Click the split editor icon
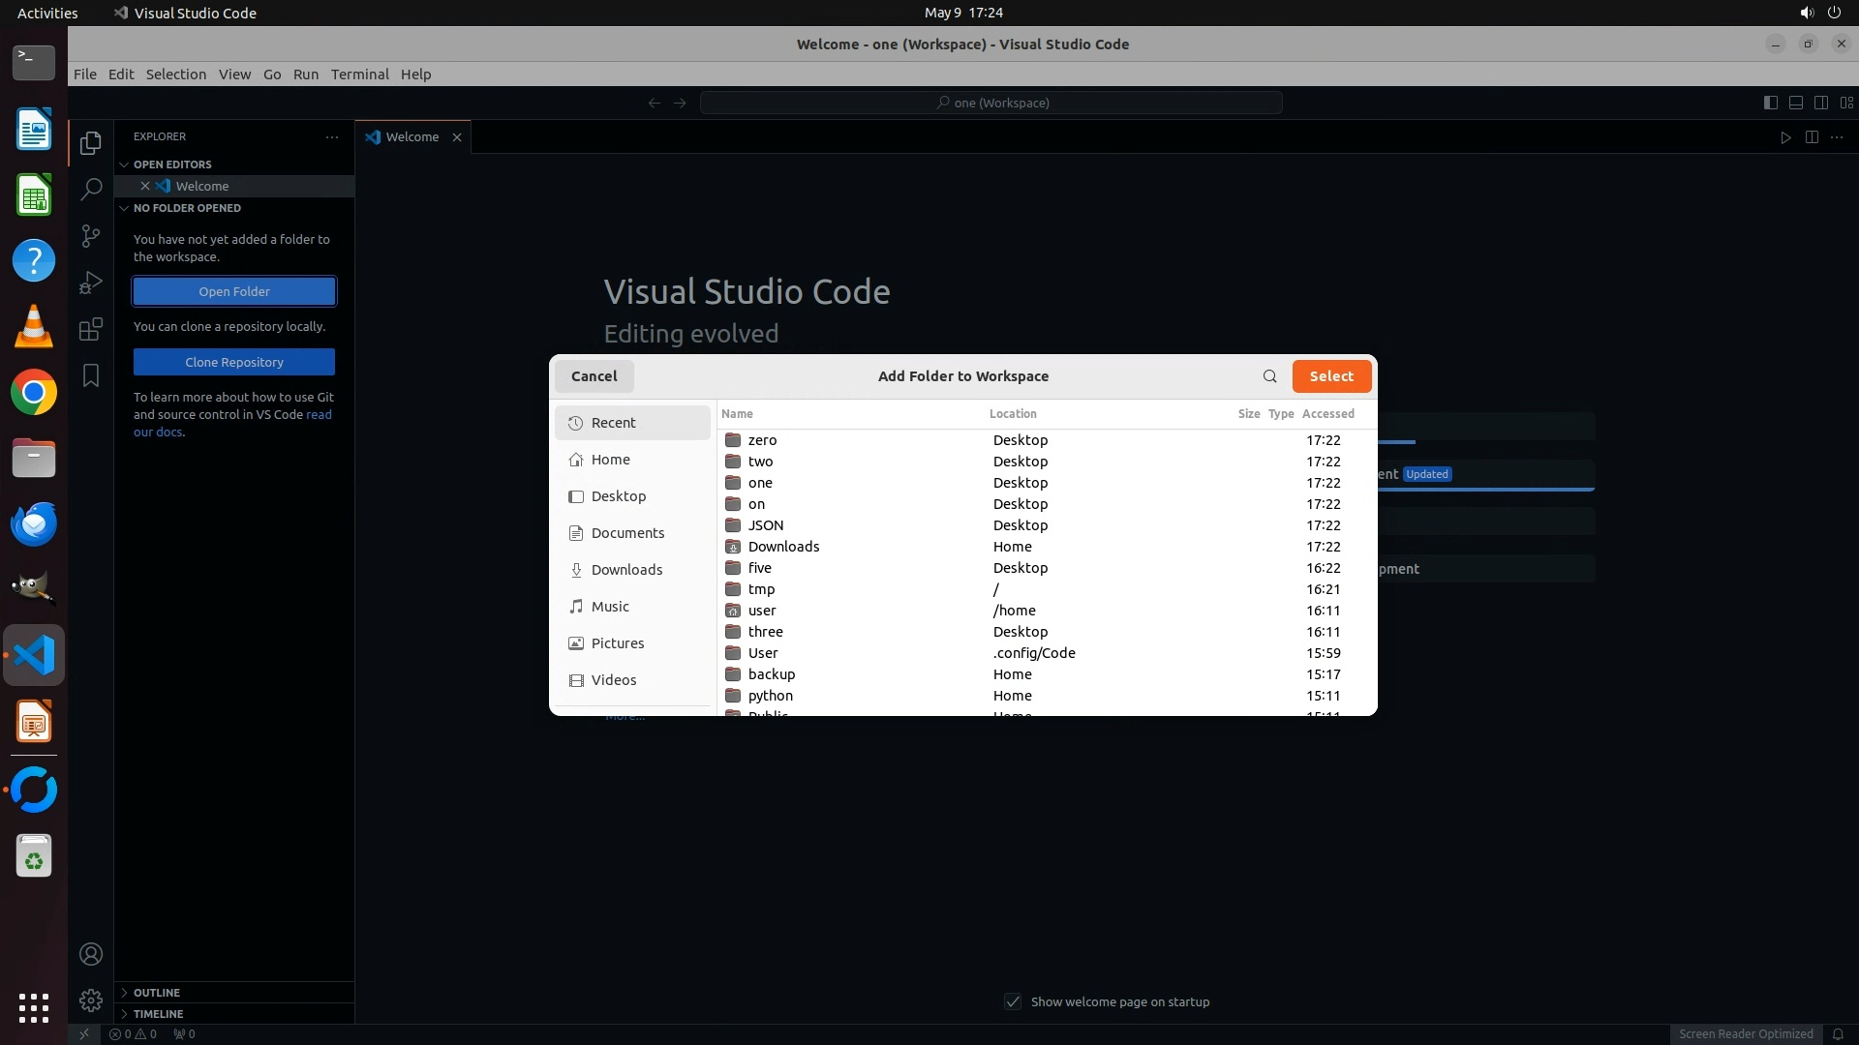 [1812, 137]
